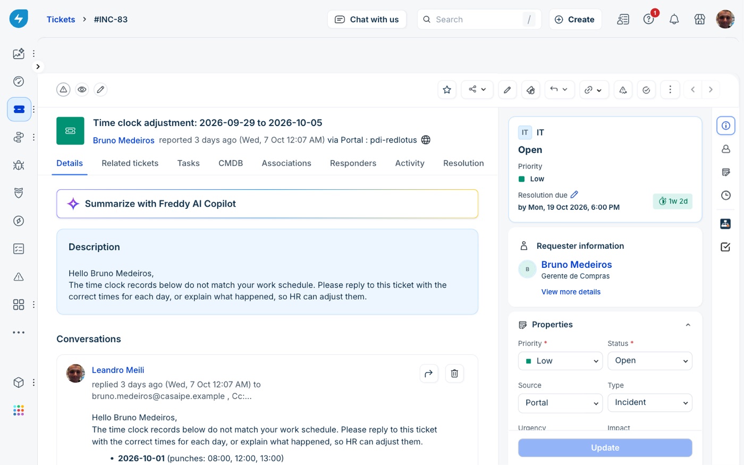
Task: Open the dashboard gauge icon in sidebar
Action: click(x=19, y=81)
